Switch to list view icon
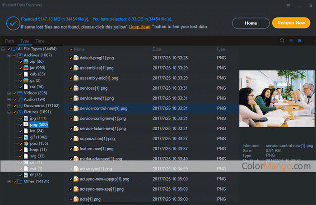The image size is (316, 205). pos(291,41)
